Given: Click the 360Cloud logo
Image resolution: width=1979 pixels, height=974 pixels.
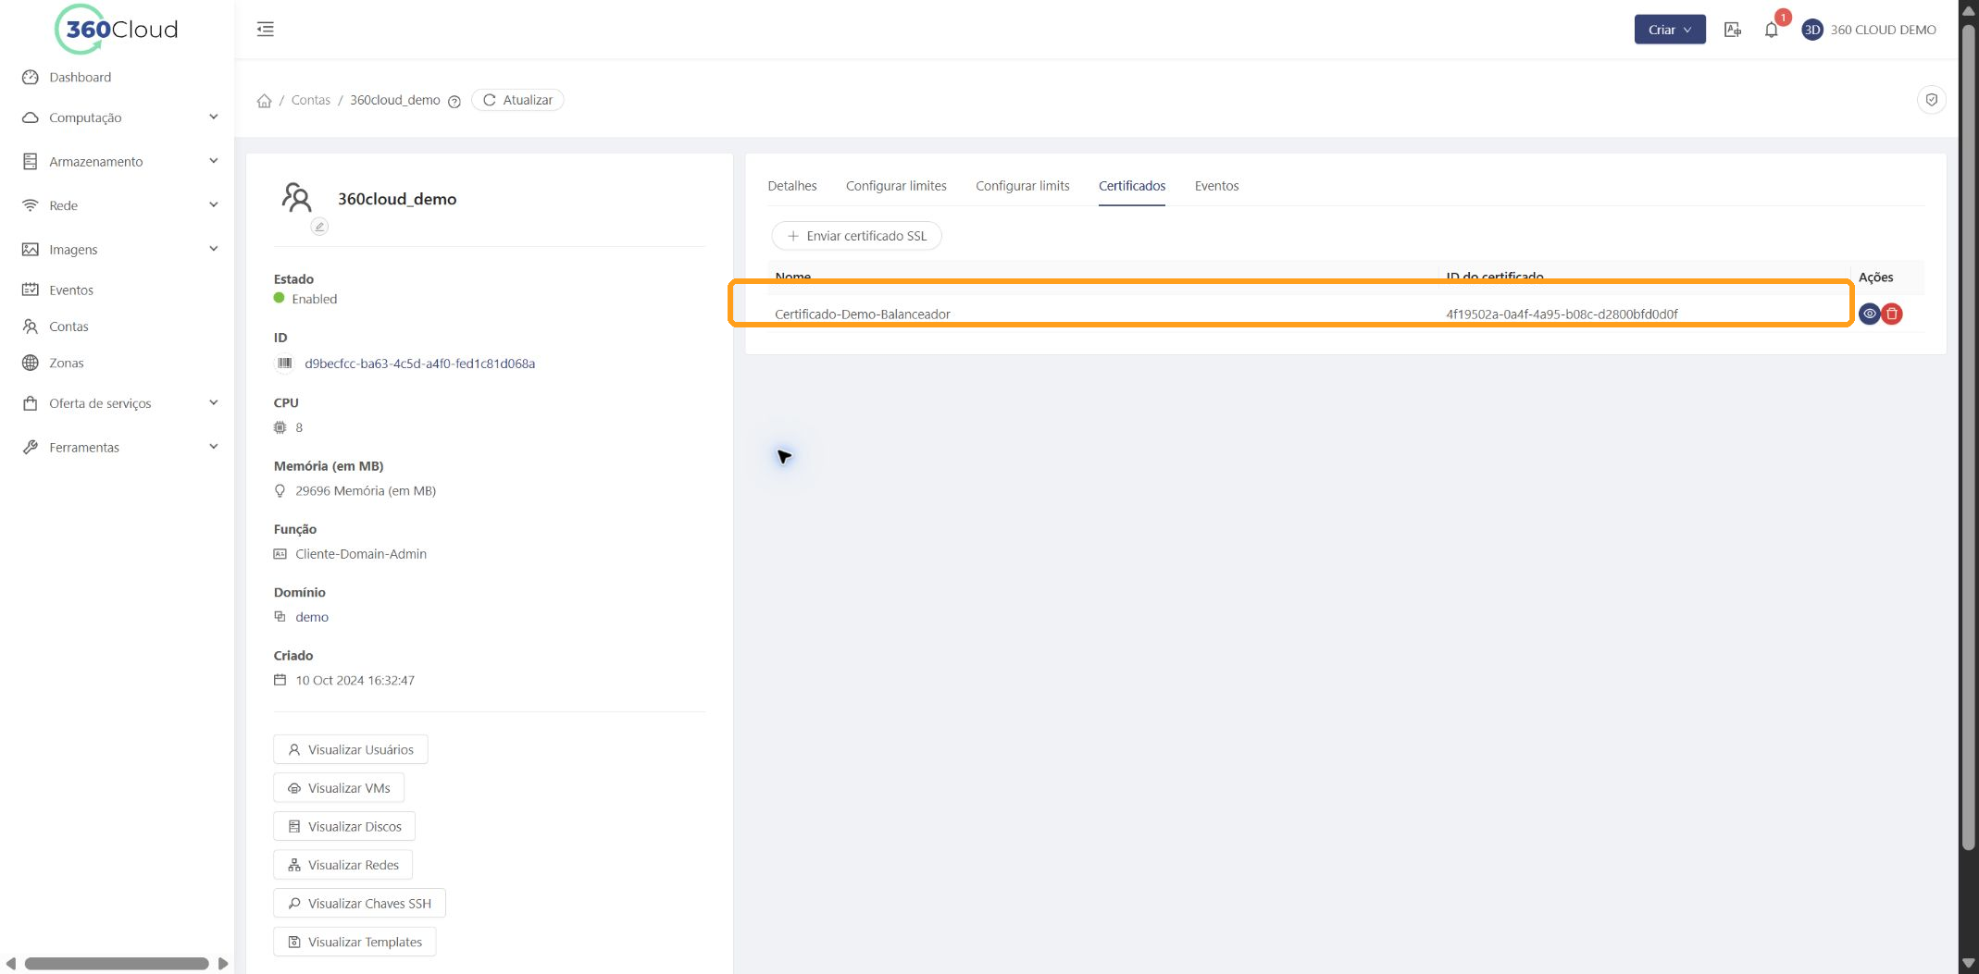Looking at the screenshot, I should [117, 30].
